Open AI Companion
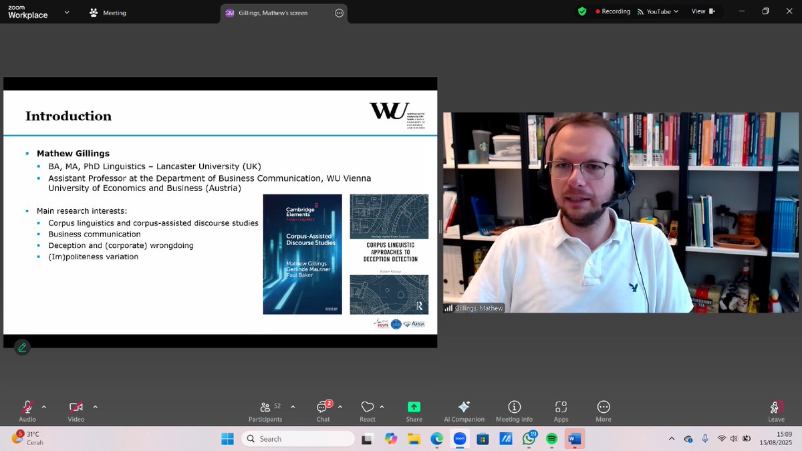 pos(464,411)
